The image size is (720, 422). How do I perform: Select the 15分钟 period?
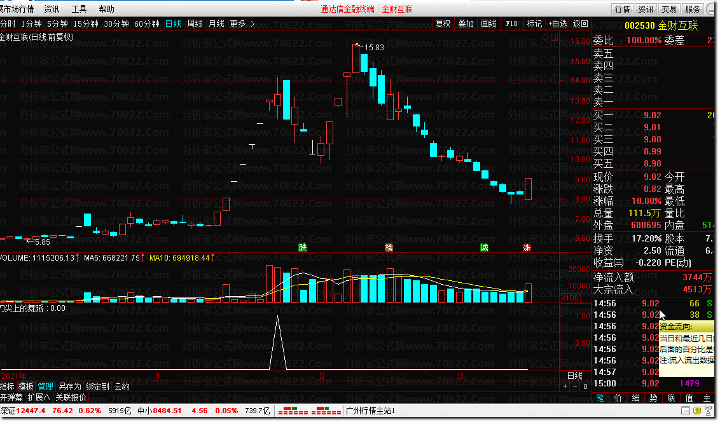(x=86, y=24)
